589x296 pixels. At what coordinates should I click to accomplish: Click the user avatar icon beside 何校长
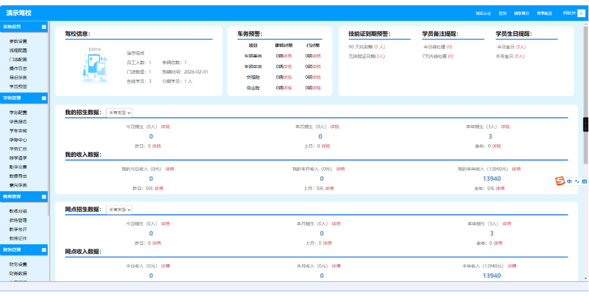(581, 13)
